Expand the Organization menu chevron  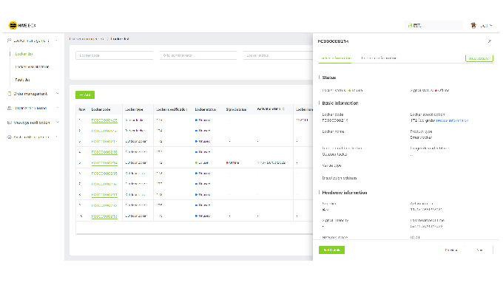point(58,108)
